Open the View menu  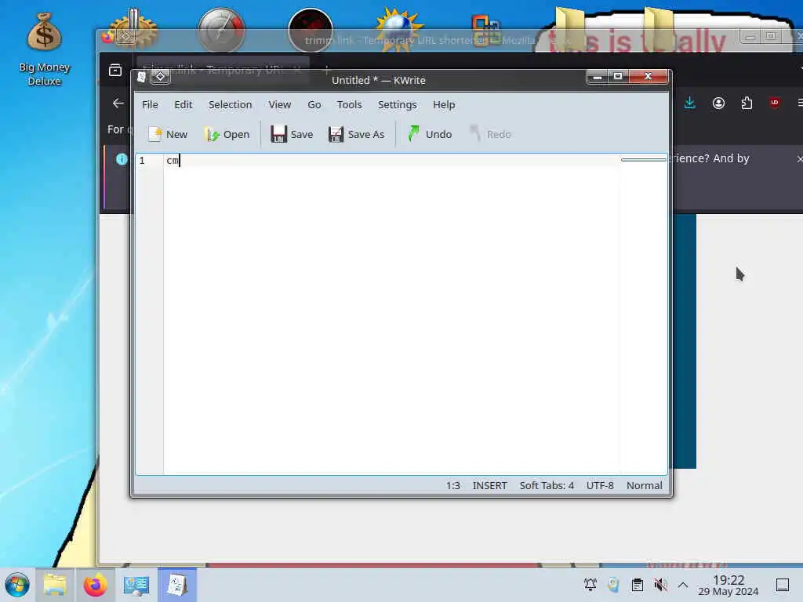280,104
